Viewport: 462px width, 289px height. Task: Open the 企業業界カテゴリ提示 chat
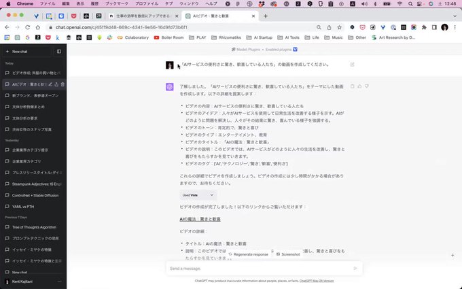click(33, 150)
